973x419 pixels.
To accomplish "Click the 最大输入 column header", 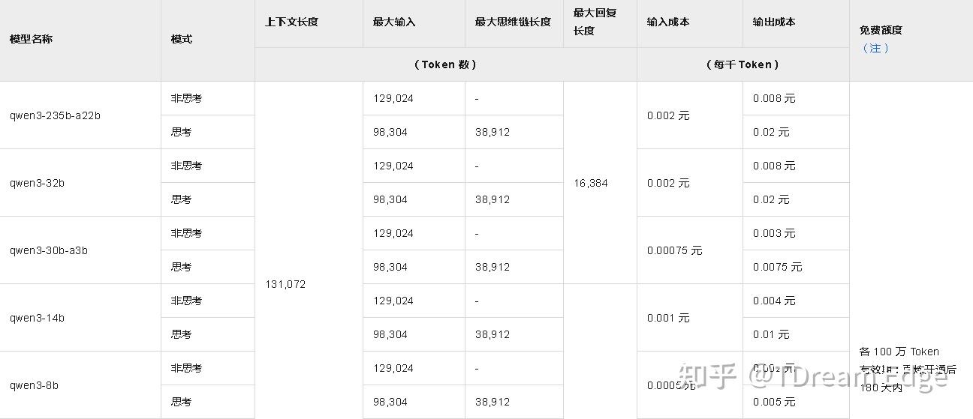I will click(393, 22).
